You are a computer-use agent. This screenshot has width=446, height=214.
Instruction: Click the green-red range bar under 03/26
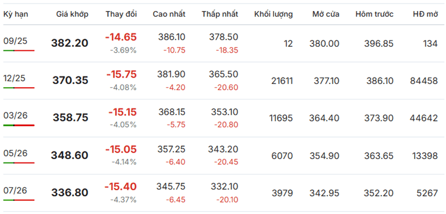tap(19, 126)
